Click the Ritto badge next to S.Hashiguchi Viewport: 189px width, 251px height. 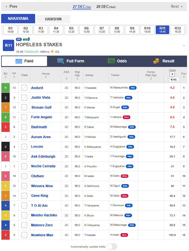131,137
